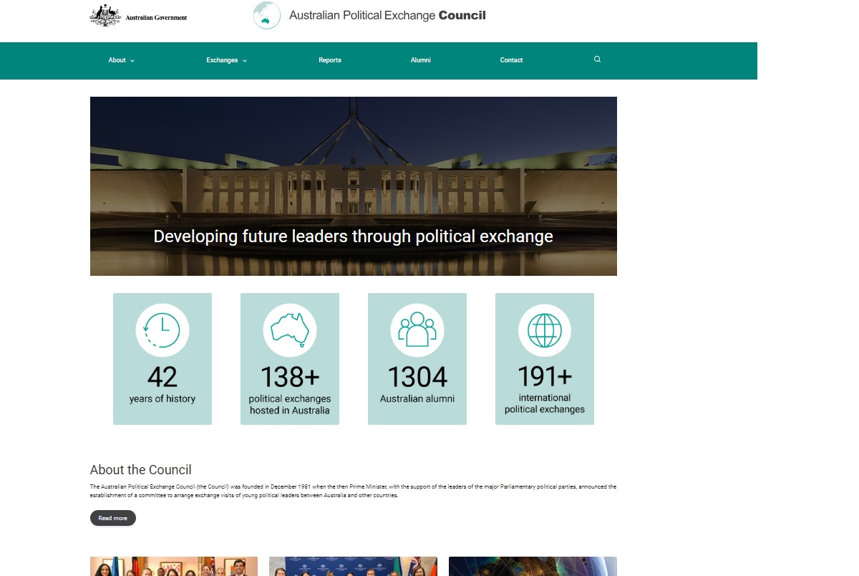Click the 'Developing future leaders' banner caption
Image resolution: width=859 pixels, height=576 pixels.
coord(353,236)
